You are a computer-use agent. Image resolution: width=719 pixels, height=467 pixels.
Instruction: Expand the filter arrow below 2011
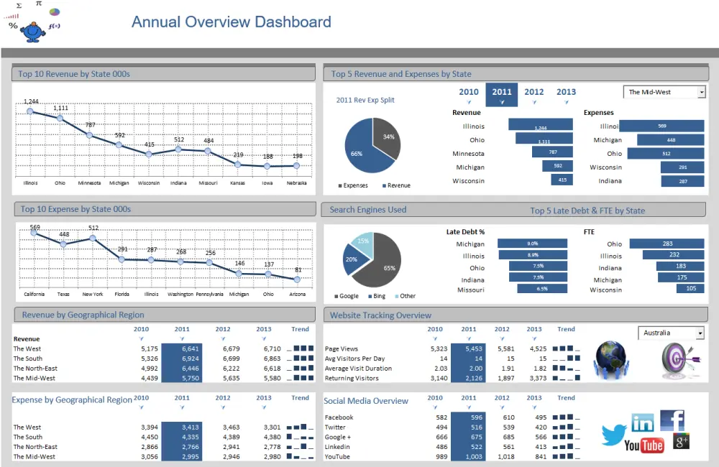click(x=501, y=102)
